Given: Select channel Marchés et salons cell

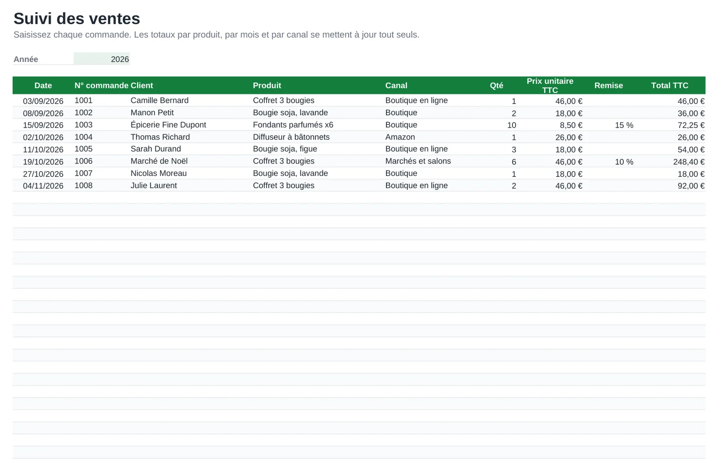Looking at the screenshot, I should (430, 161).
